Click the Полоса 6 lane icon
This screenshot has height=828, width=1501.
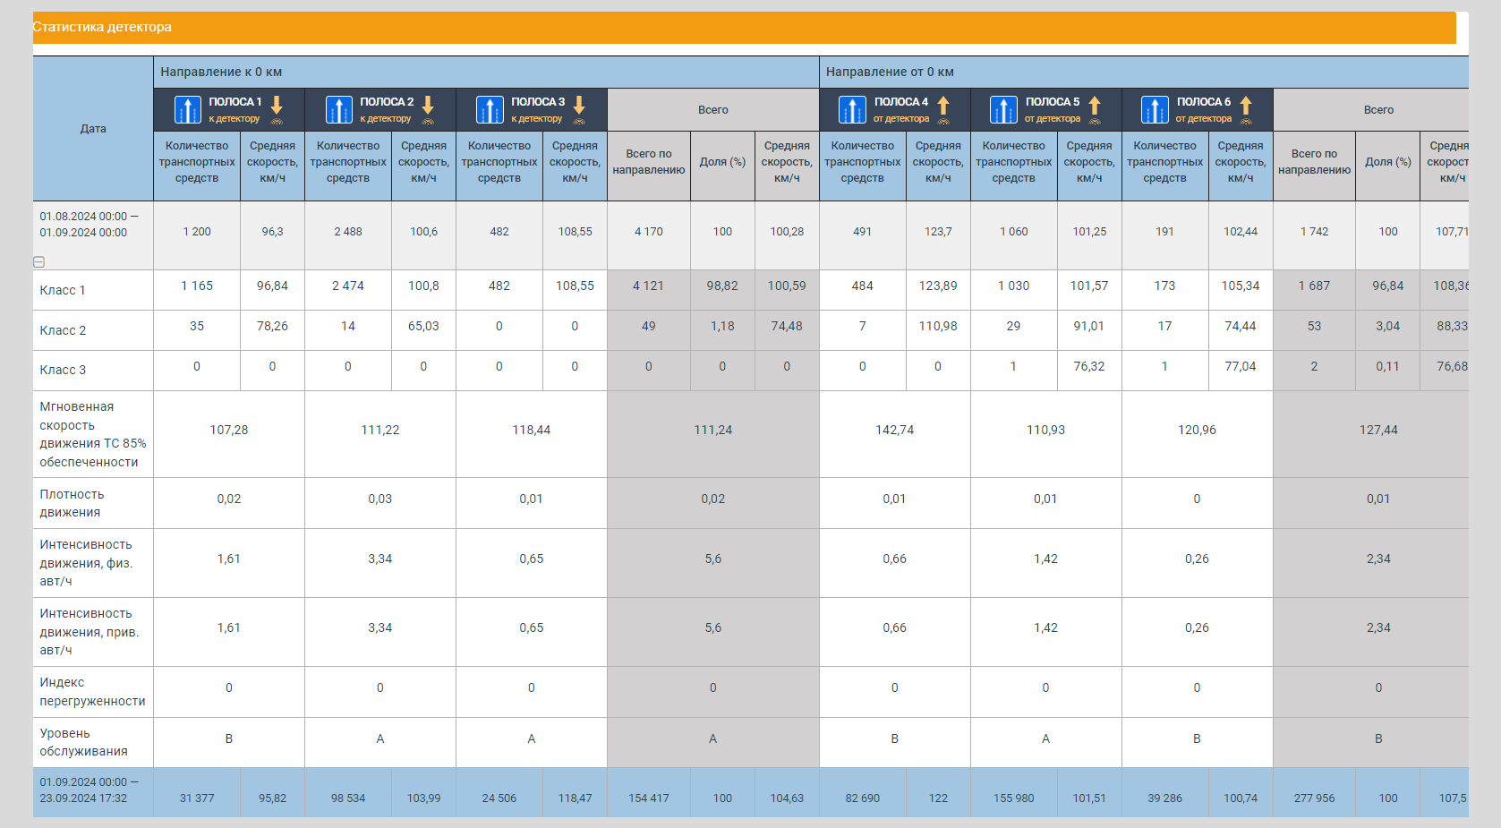click(x=1155, y=109)
